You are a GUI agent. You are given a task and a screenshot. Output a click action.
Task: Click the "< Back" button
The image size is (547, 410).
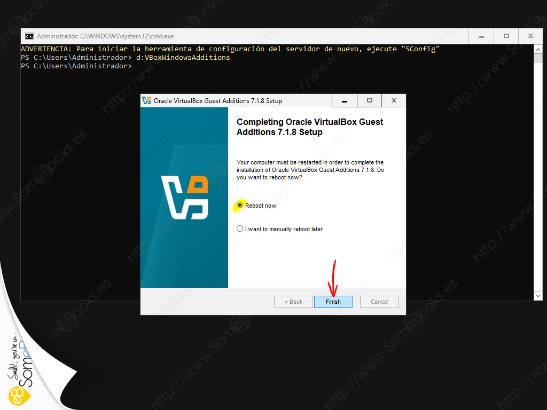point(293,302)
